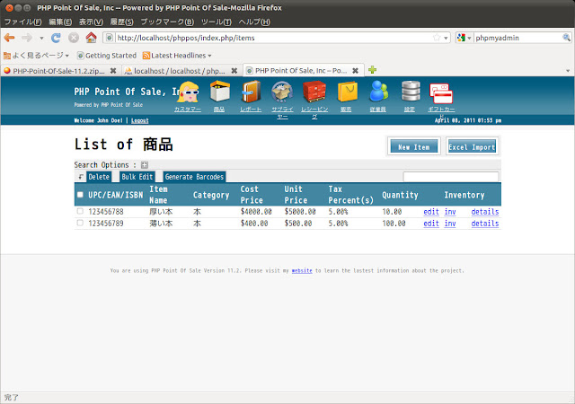Expand the most visited pages bookmark menu
Image resolution: width=575 pixels, height=404 pixels.
(x=36, y=56)
